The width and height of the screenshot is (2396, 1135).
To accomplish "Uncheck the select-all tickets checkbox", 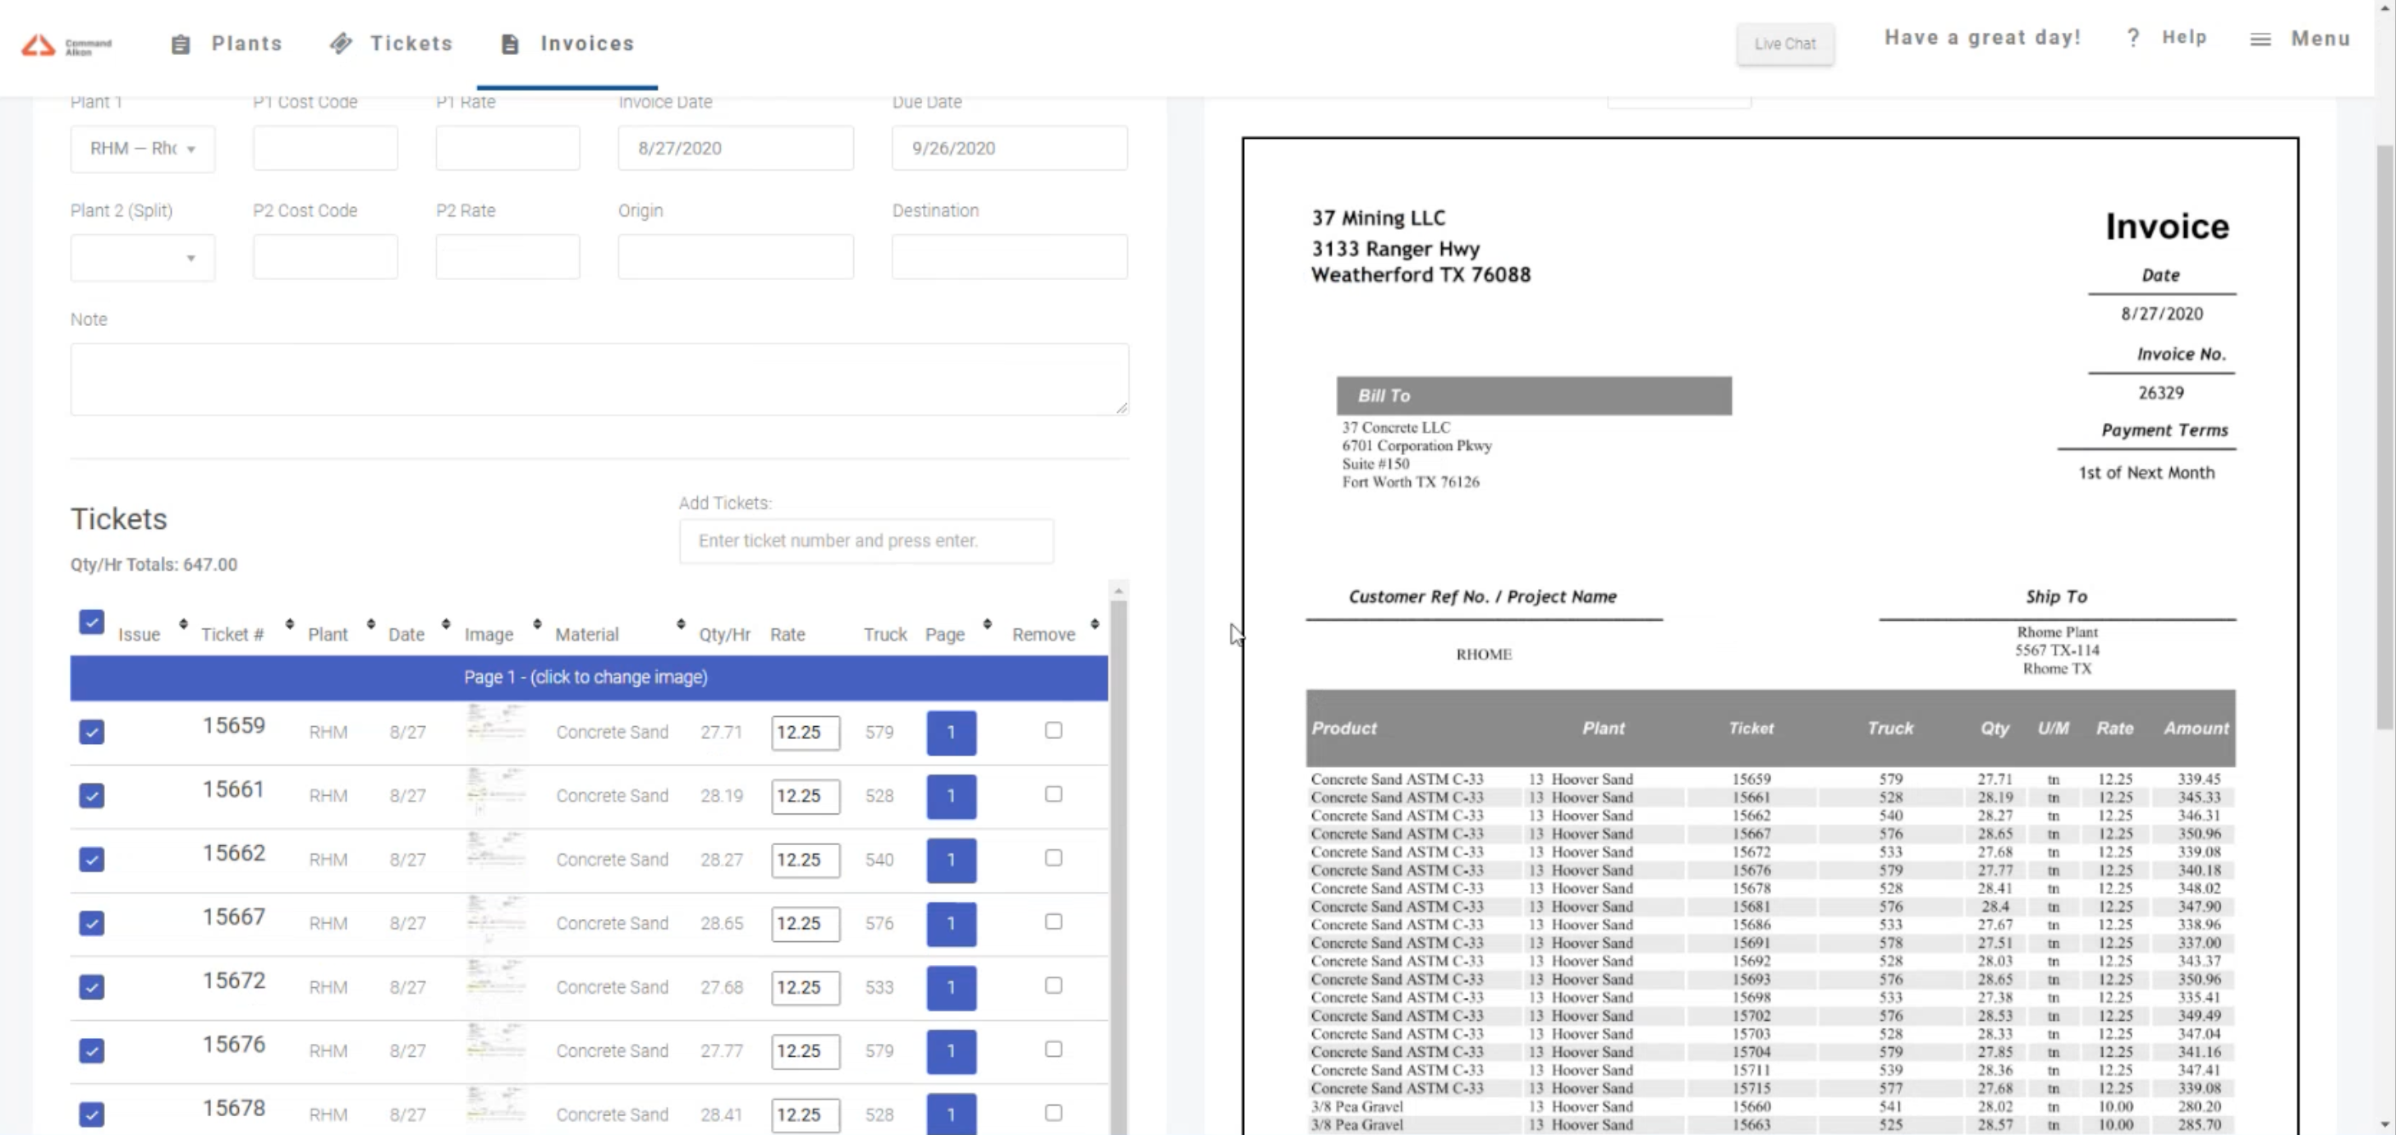I will (91, 622).
